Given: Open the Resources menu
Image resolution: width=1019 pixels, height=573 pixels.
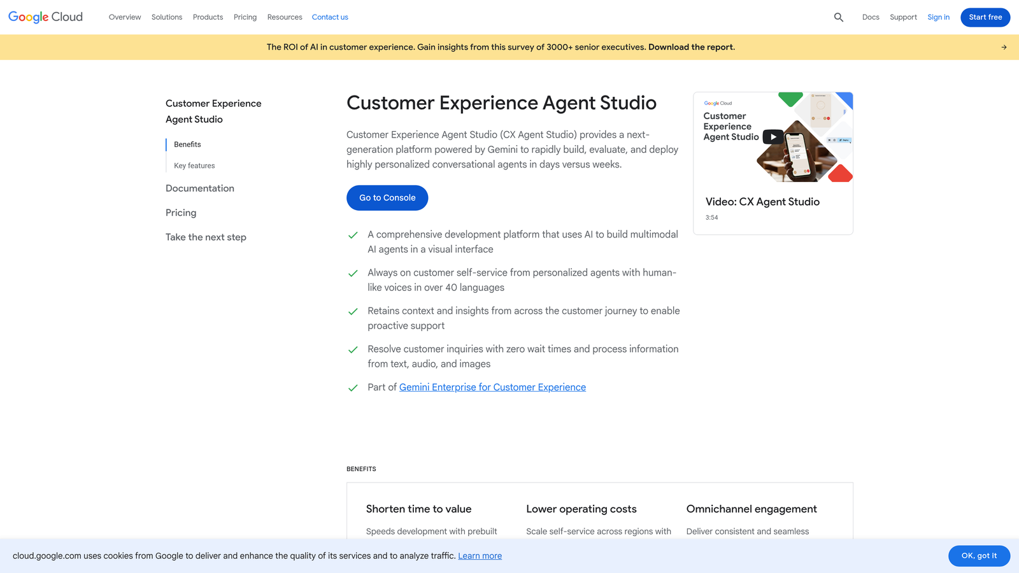Looking at the screenshot, I should (284, 17).
